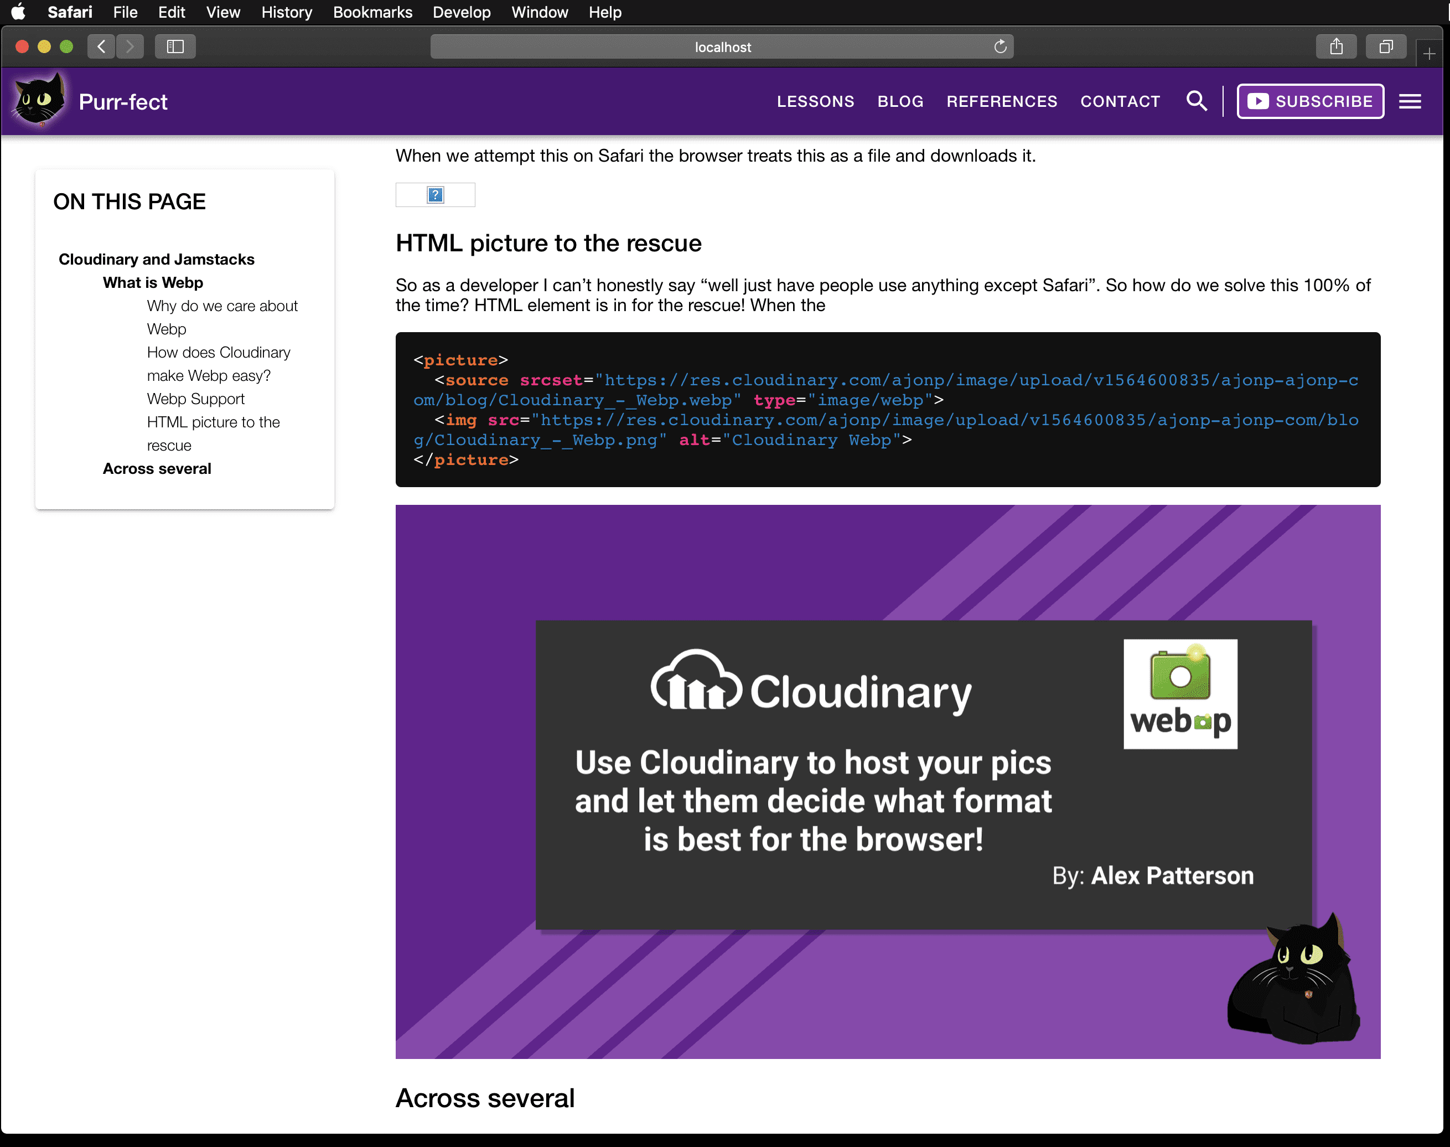
Task: Open the BLOG nav link
Action: [900, 101]
